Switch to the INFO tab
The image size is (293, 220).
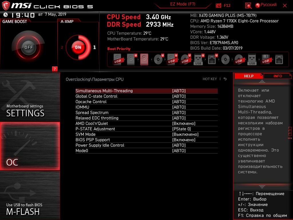pyautogui.click(x=278, y=76)
